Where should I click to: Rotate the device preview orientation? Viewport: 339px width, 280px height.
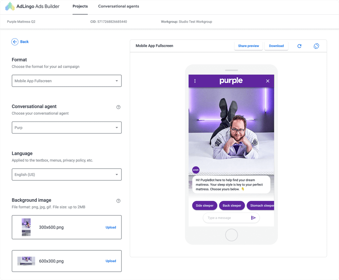[316, 46]
